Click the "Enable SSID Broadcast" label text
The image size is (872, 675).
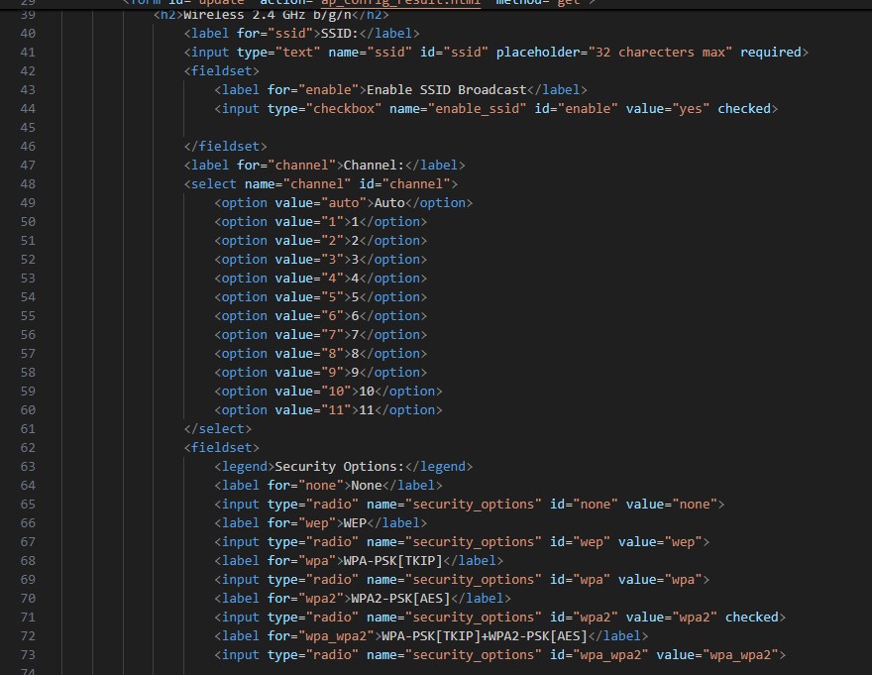coord(446,90)
